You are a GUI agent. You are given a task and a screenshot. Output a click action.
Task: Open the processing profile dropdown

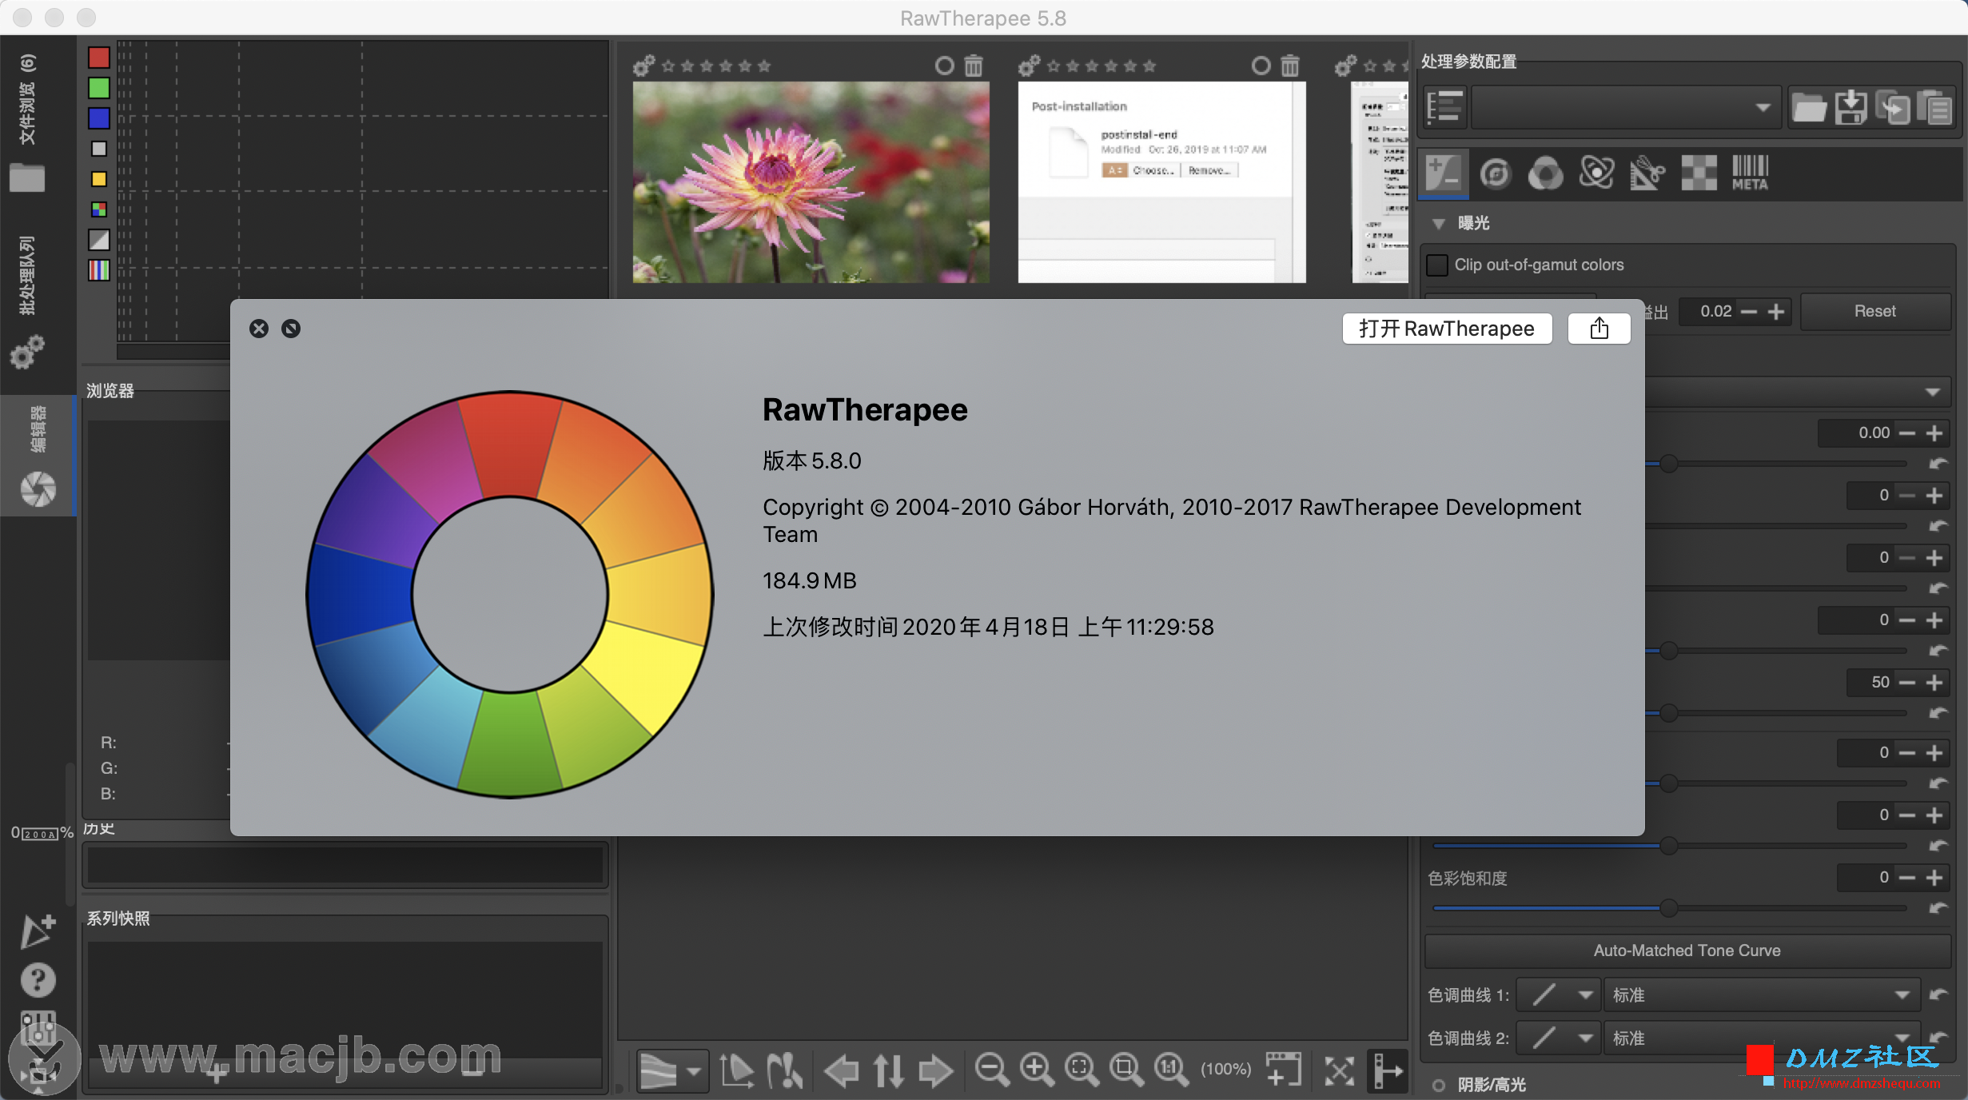click(x=1626, y=107)
